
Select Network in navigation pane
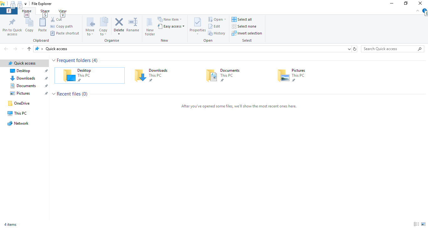point(21,123)
